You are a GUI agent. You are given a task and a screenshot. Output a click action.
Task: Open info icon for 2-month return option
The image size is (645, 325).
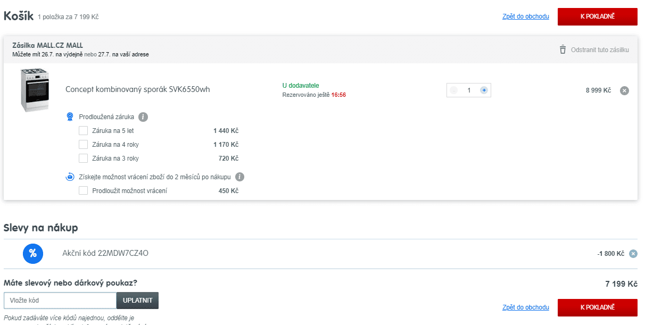click(239, 177)
